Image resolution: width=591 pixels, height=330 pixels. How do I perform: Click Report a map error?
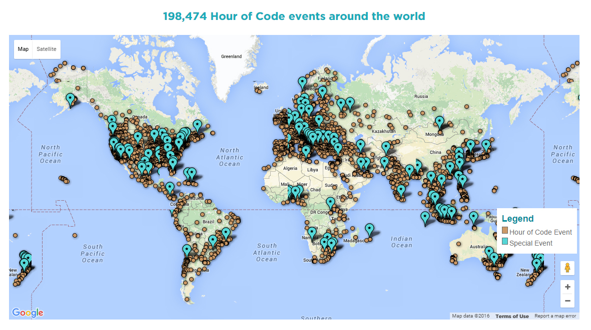[555, 316]
